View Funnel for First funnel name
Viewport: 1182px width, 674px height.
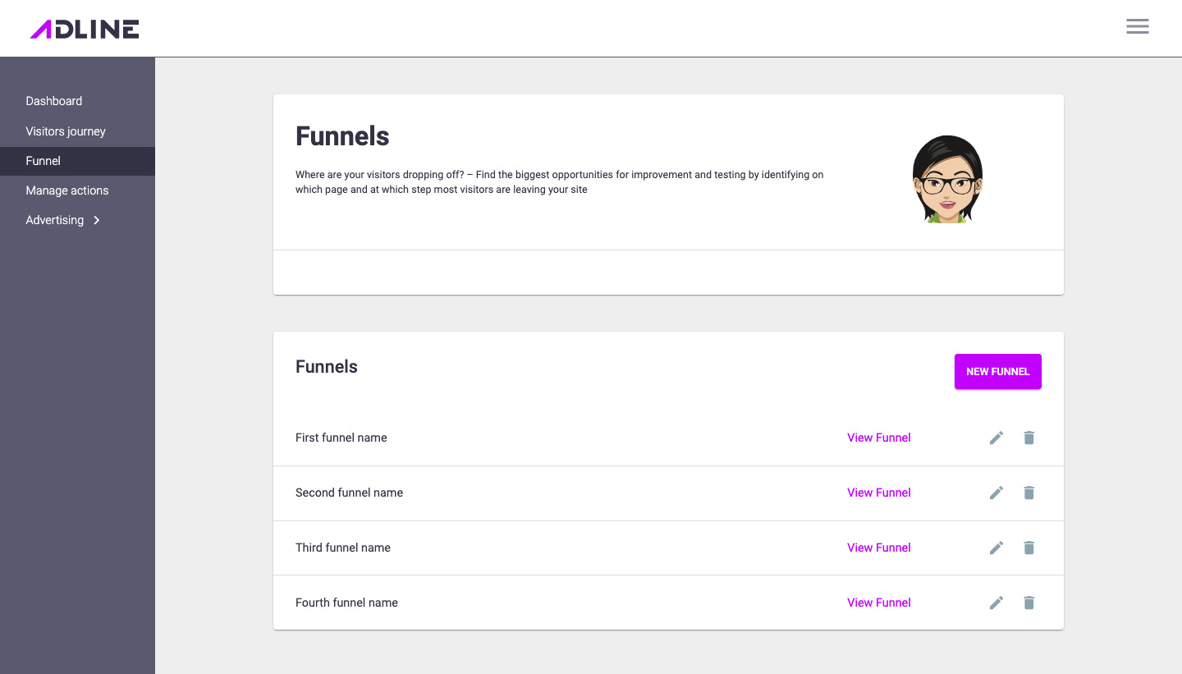[878, 438]
